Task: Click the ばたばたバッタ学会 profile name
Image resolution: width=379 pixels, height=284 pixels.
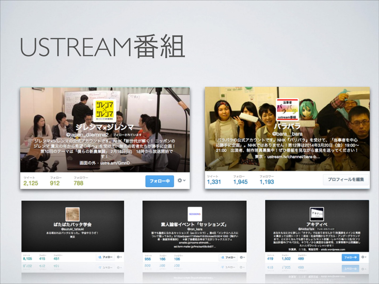Action: tap(73, 225)
